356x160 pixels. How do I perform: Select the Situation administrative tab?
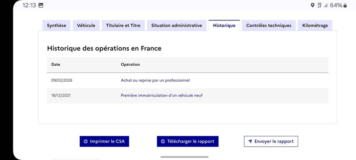(x=177, y=25)
